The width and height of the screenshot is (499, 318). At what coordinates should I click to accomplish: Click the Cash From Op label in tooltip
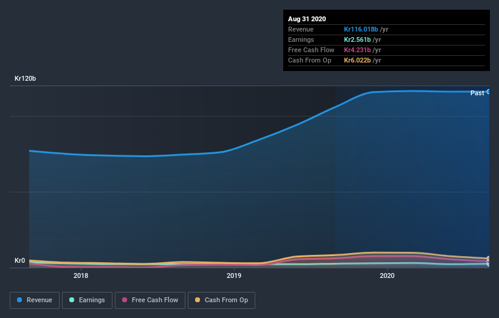[309, 60]
